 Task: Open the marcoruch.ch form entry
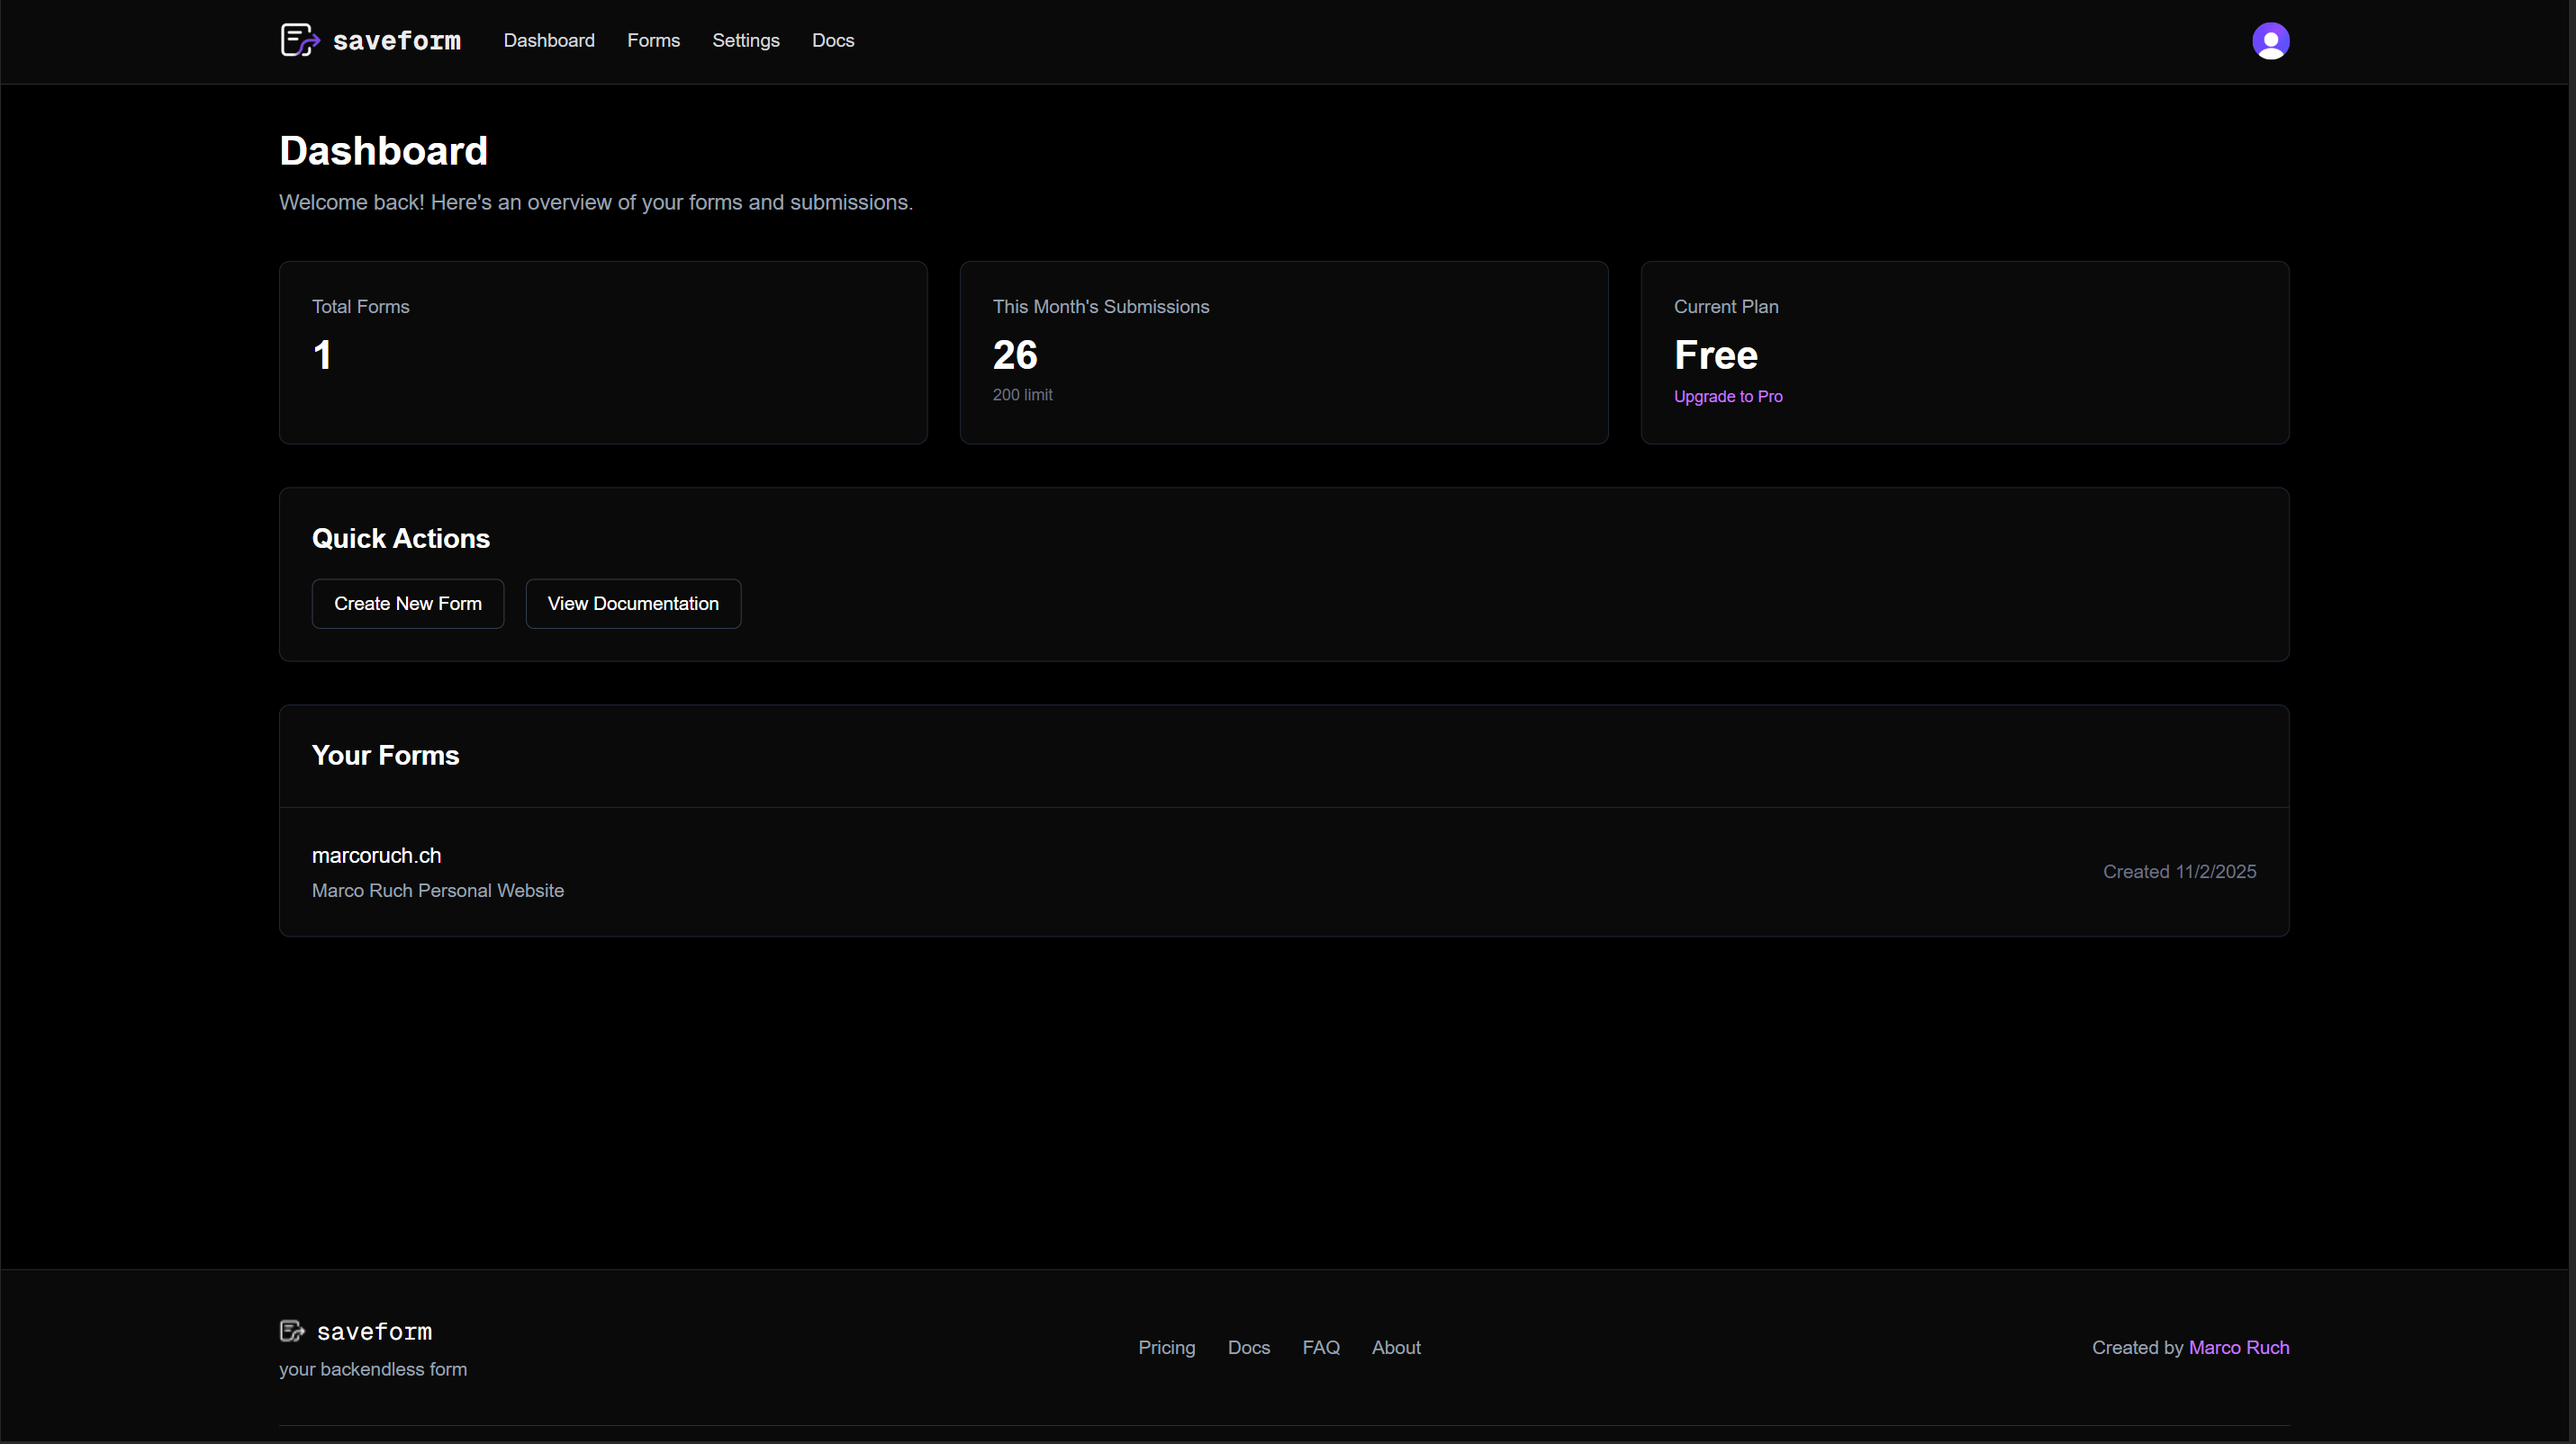pyautogui.click(x=1283, y=872)
